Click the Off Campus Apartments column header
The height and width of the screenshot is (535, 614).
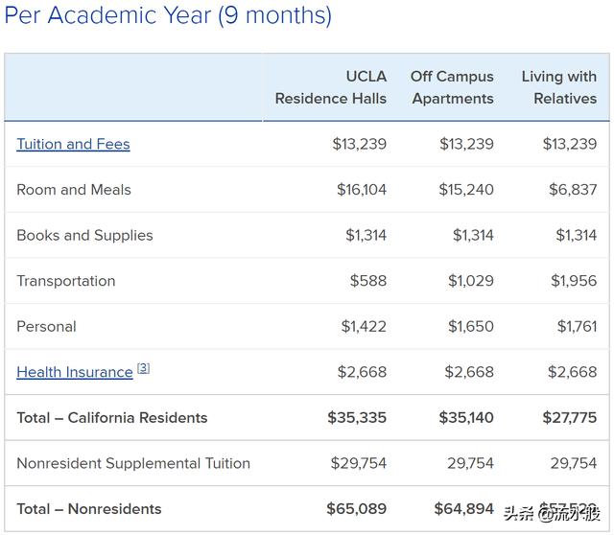pyautogui.click(x=452, y=87)
